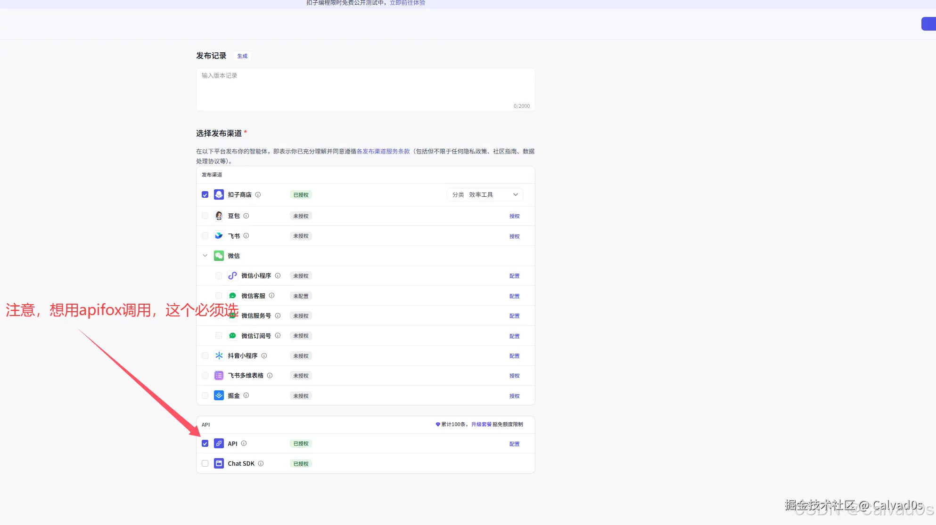Click 授权 link for 豆包

point(514,216)
